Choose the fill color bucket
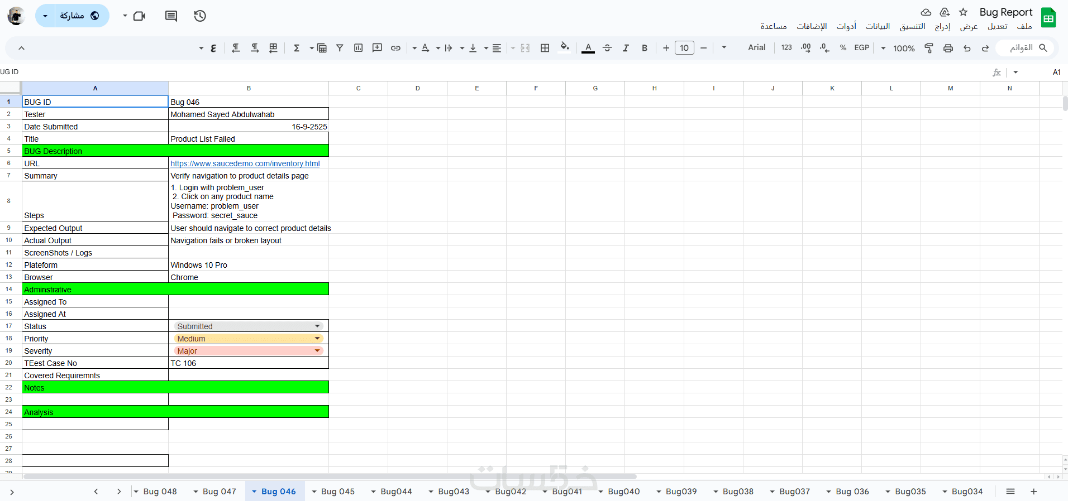1068x501 pixels. point(565,47)
